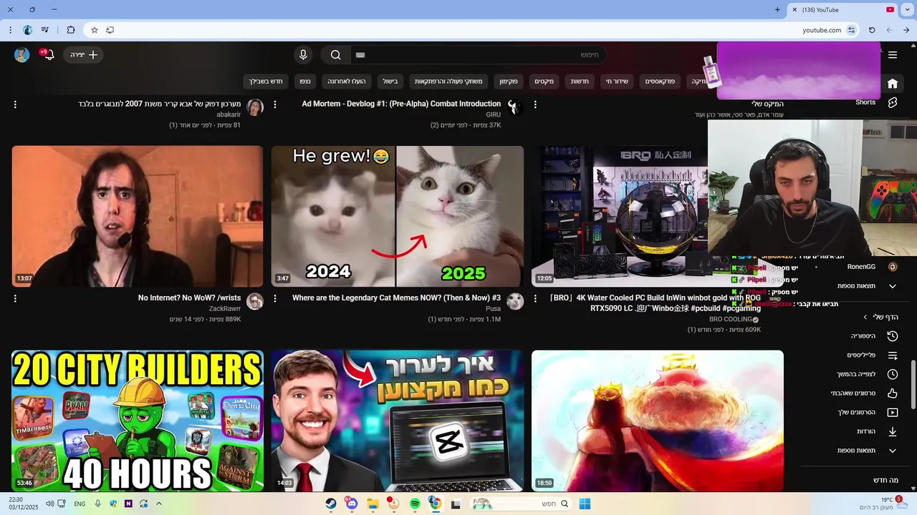Image resolution: width=917 pixels, height=515 pixels.
Task: Click the page vertical scrollbar
Action: coord(913,384)
